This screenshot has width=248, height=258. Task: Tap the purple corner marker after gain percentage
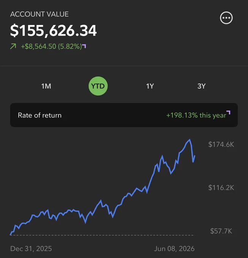[x=84, y=46]
